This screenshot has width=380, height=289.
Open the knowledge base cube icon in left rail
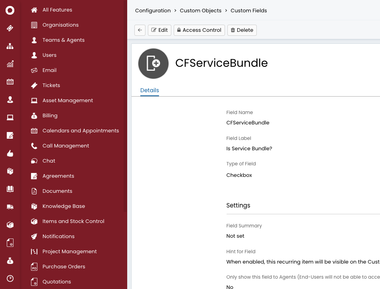pos(10,171)
